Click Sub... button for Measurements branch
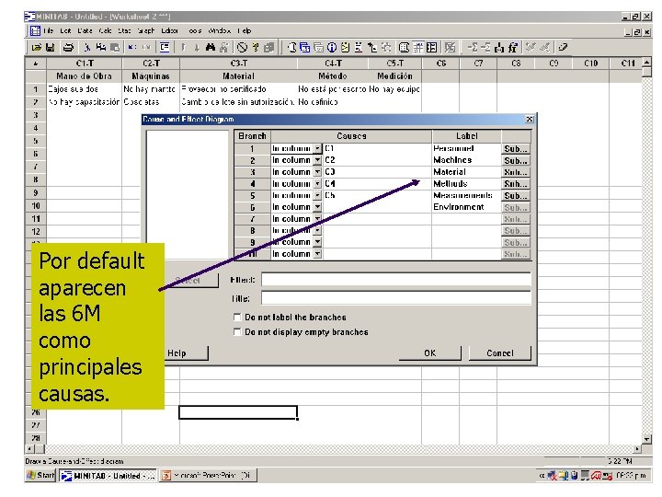The image size is (662, 497). tap(516, 196)
